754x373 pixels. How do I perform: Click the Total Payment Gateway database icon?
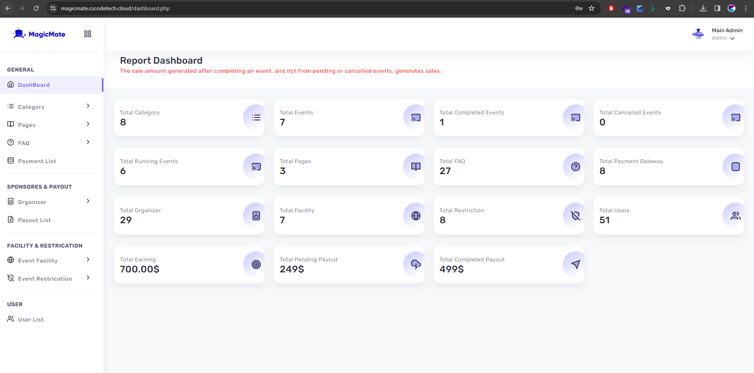[735, 167]
